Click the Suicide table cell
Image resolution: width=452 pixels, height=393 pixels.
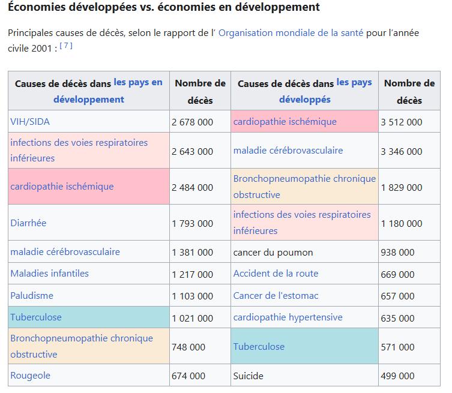[248, 376]
